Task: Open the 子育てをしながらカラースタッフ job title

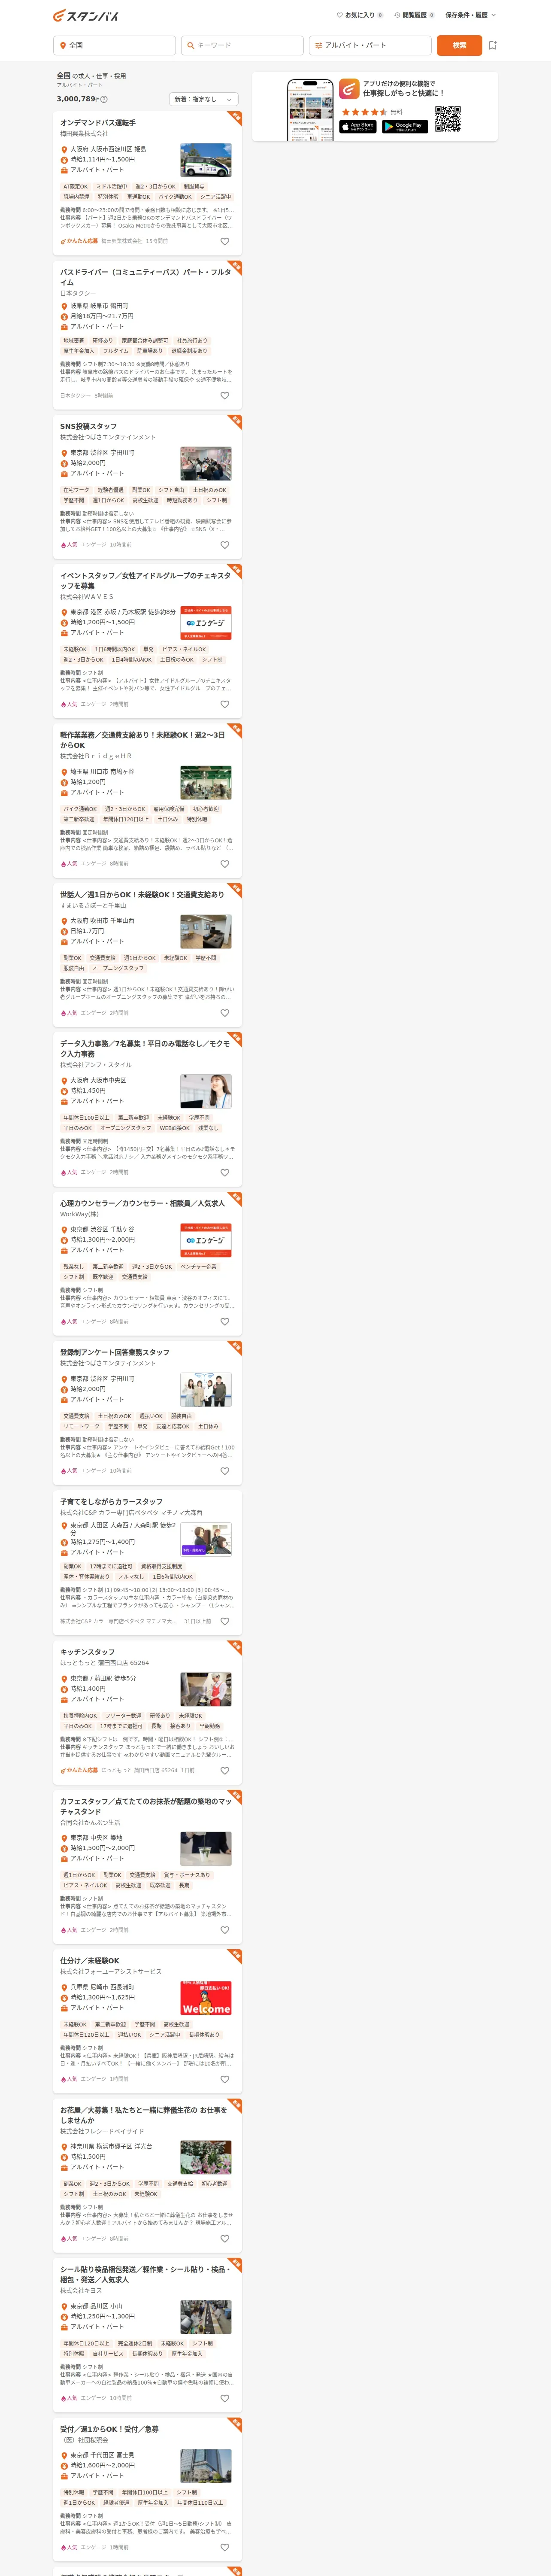Action: tap(111, 1501)
